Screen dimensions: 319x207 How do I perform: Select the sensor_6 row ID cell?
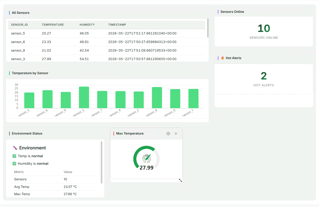click(x=18, y=42)
